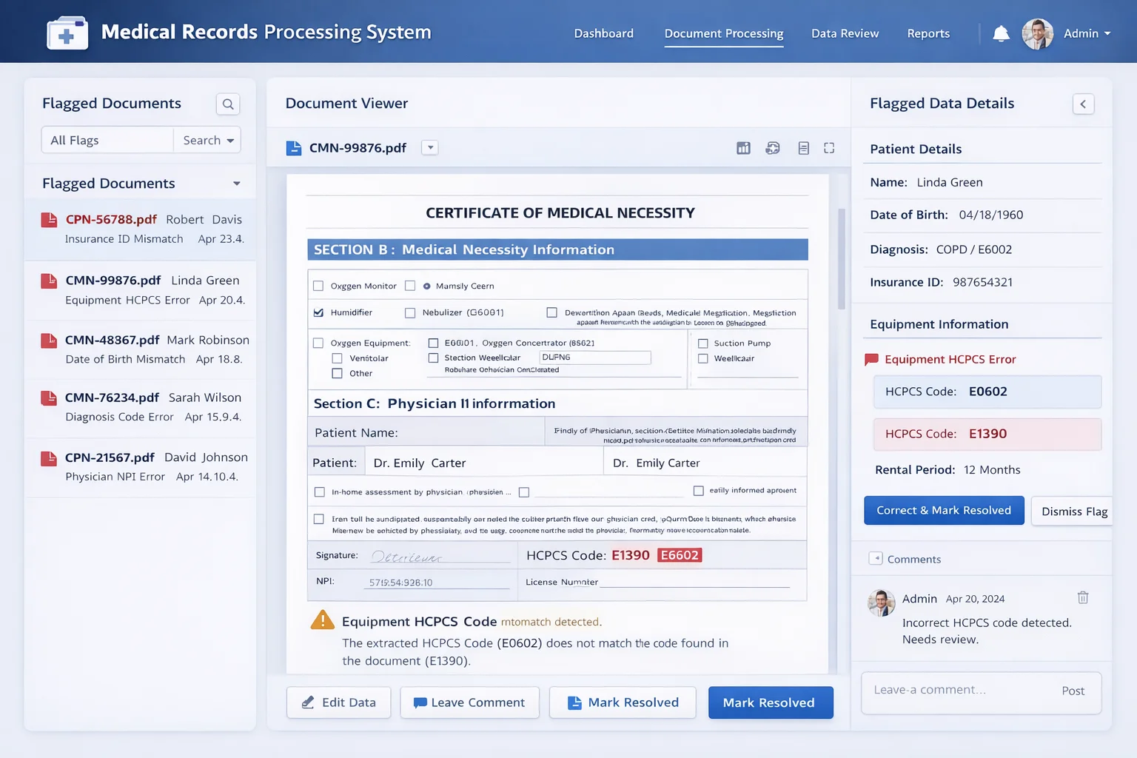This screenshot has height=758, width=1137.
Task: Click the DLFNG text field in form
Action: click(x=595, y=358)
